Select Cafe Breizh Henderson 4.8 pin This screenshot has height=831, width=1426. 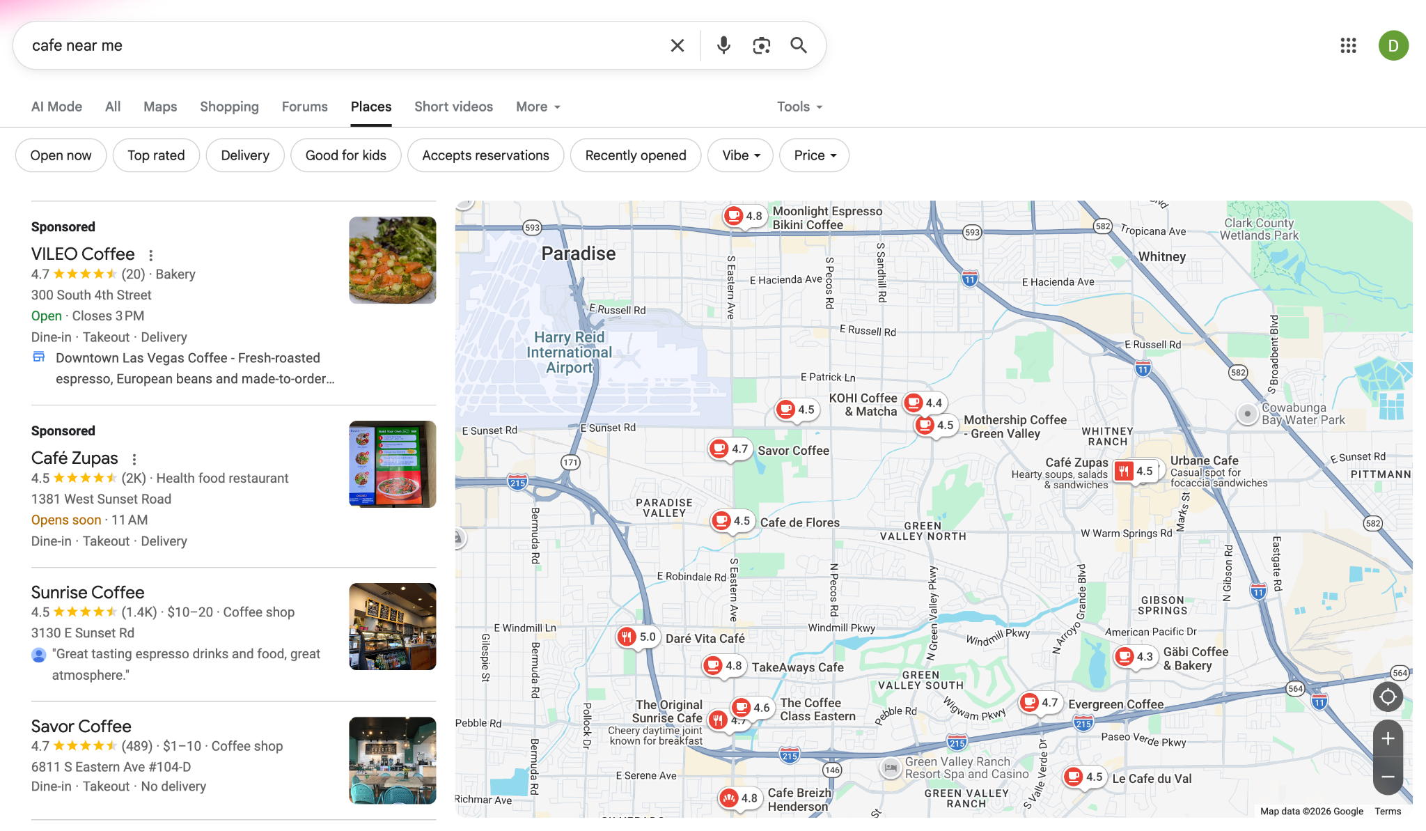(739, 798)
